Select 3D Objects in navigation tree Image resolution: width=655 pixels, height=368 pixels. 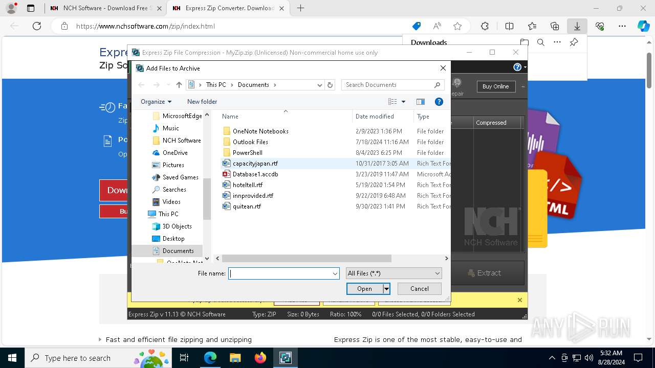click(x=172, y=226)
